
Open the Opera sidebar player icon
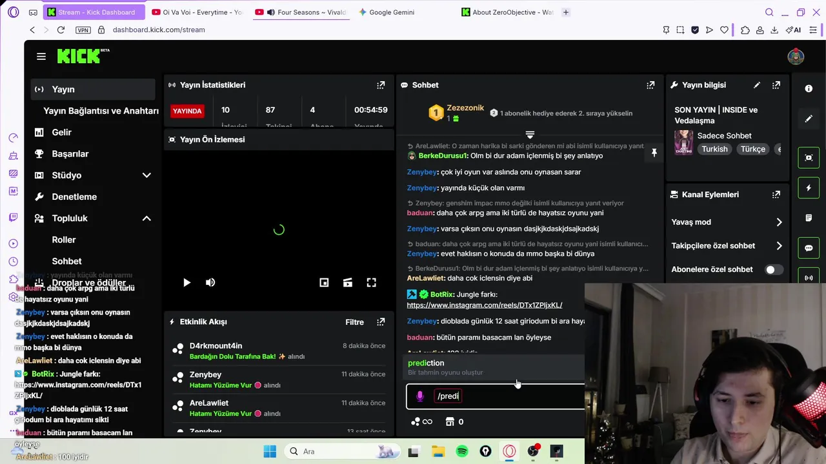(14, 244)
